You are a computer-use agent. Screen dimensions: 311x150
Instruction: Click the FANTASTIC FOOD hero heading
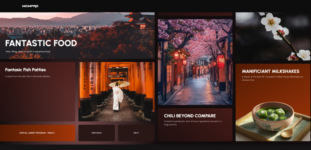pos(41,43)
